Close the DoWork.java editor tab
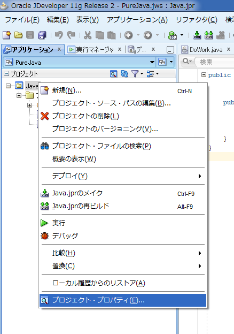 (x=229, y=49)
